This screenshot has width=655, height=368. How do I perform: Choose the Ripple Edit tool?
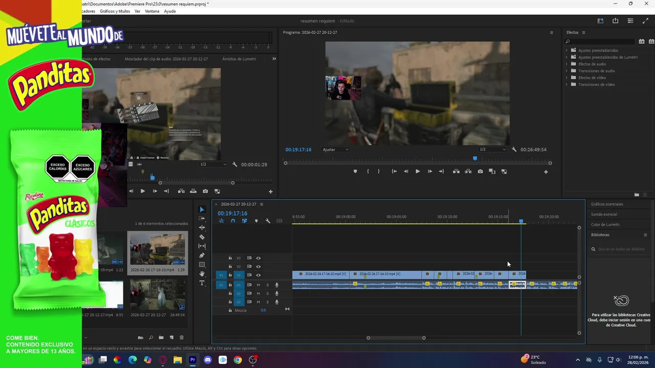tap(202, 227)
